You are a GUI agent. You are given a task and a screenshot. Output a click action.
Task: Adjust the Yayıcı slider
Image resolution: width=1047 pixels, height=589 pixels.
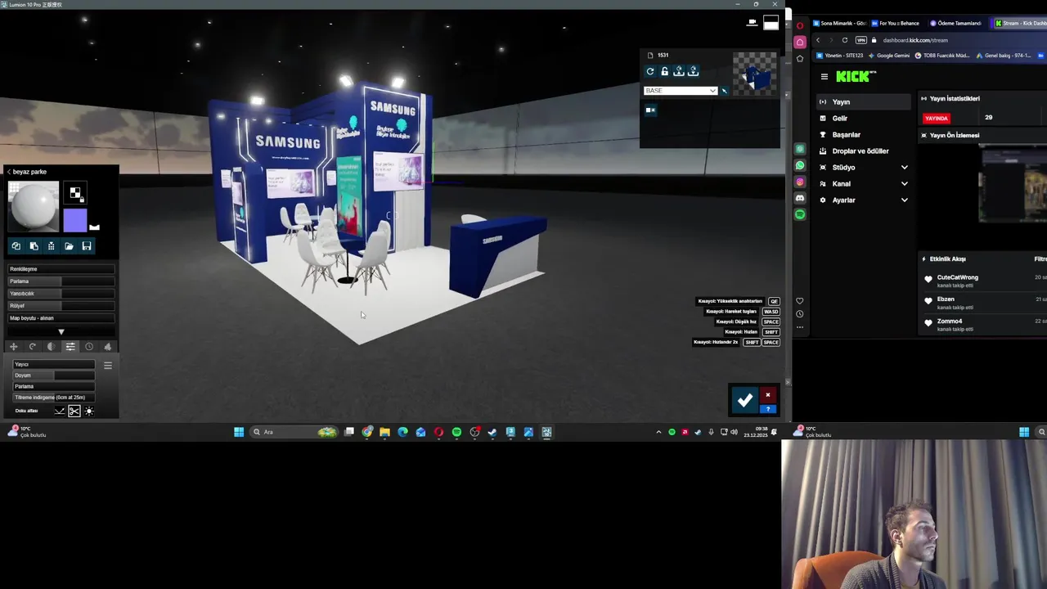(x=54, y=364)
